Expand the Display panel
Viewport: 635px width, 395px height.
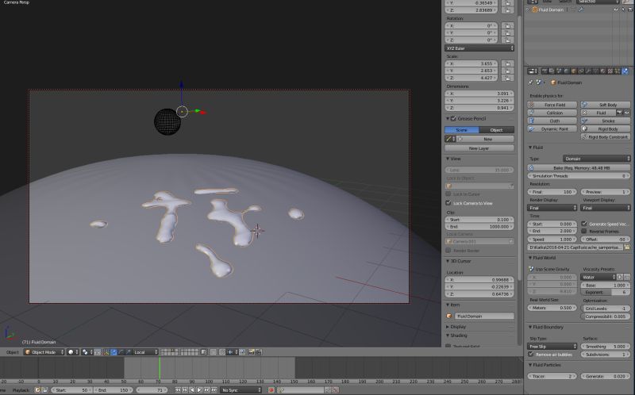(x=448, y=327)
